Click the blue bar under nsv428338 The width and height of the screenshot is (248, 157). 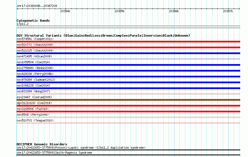pyautogui.click(x=128, y=77)
